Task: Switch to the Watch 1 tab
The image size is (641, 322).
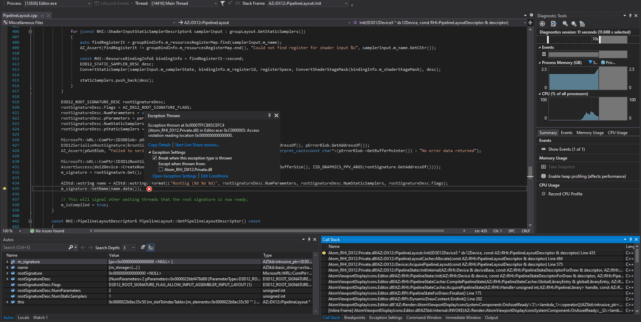Action: point(40,318)
